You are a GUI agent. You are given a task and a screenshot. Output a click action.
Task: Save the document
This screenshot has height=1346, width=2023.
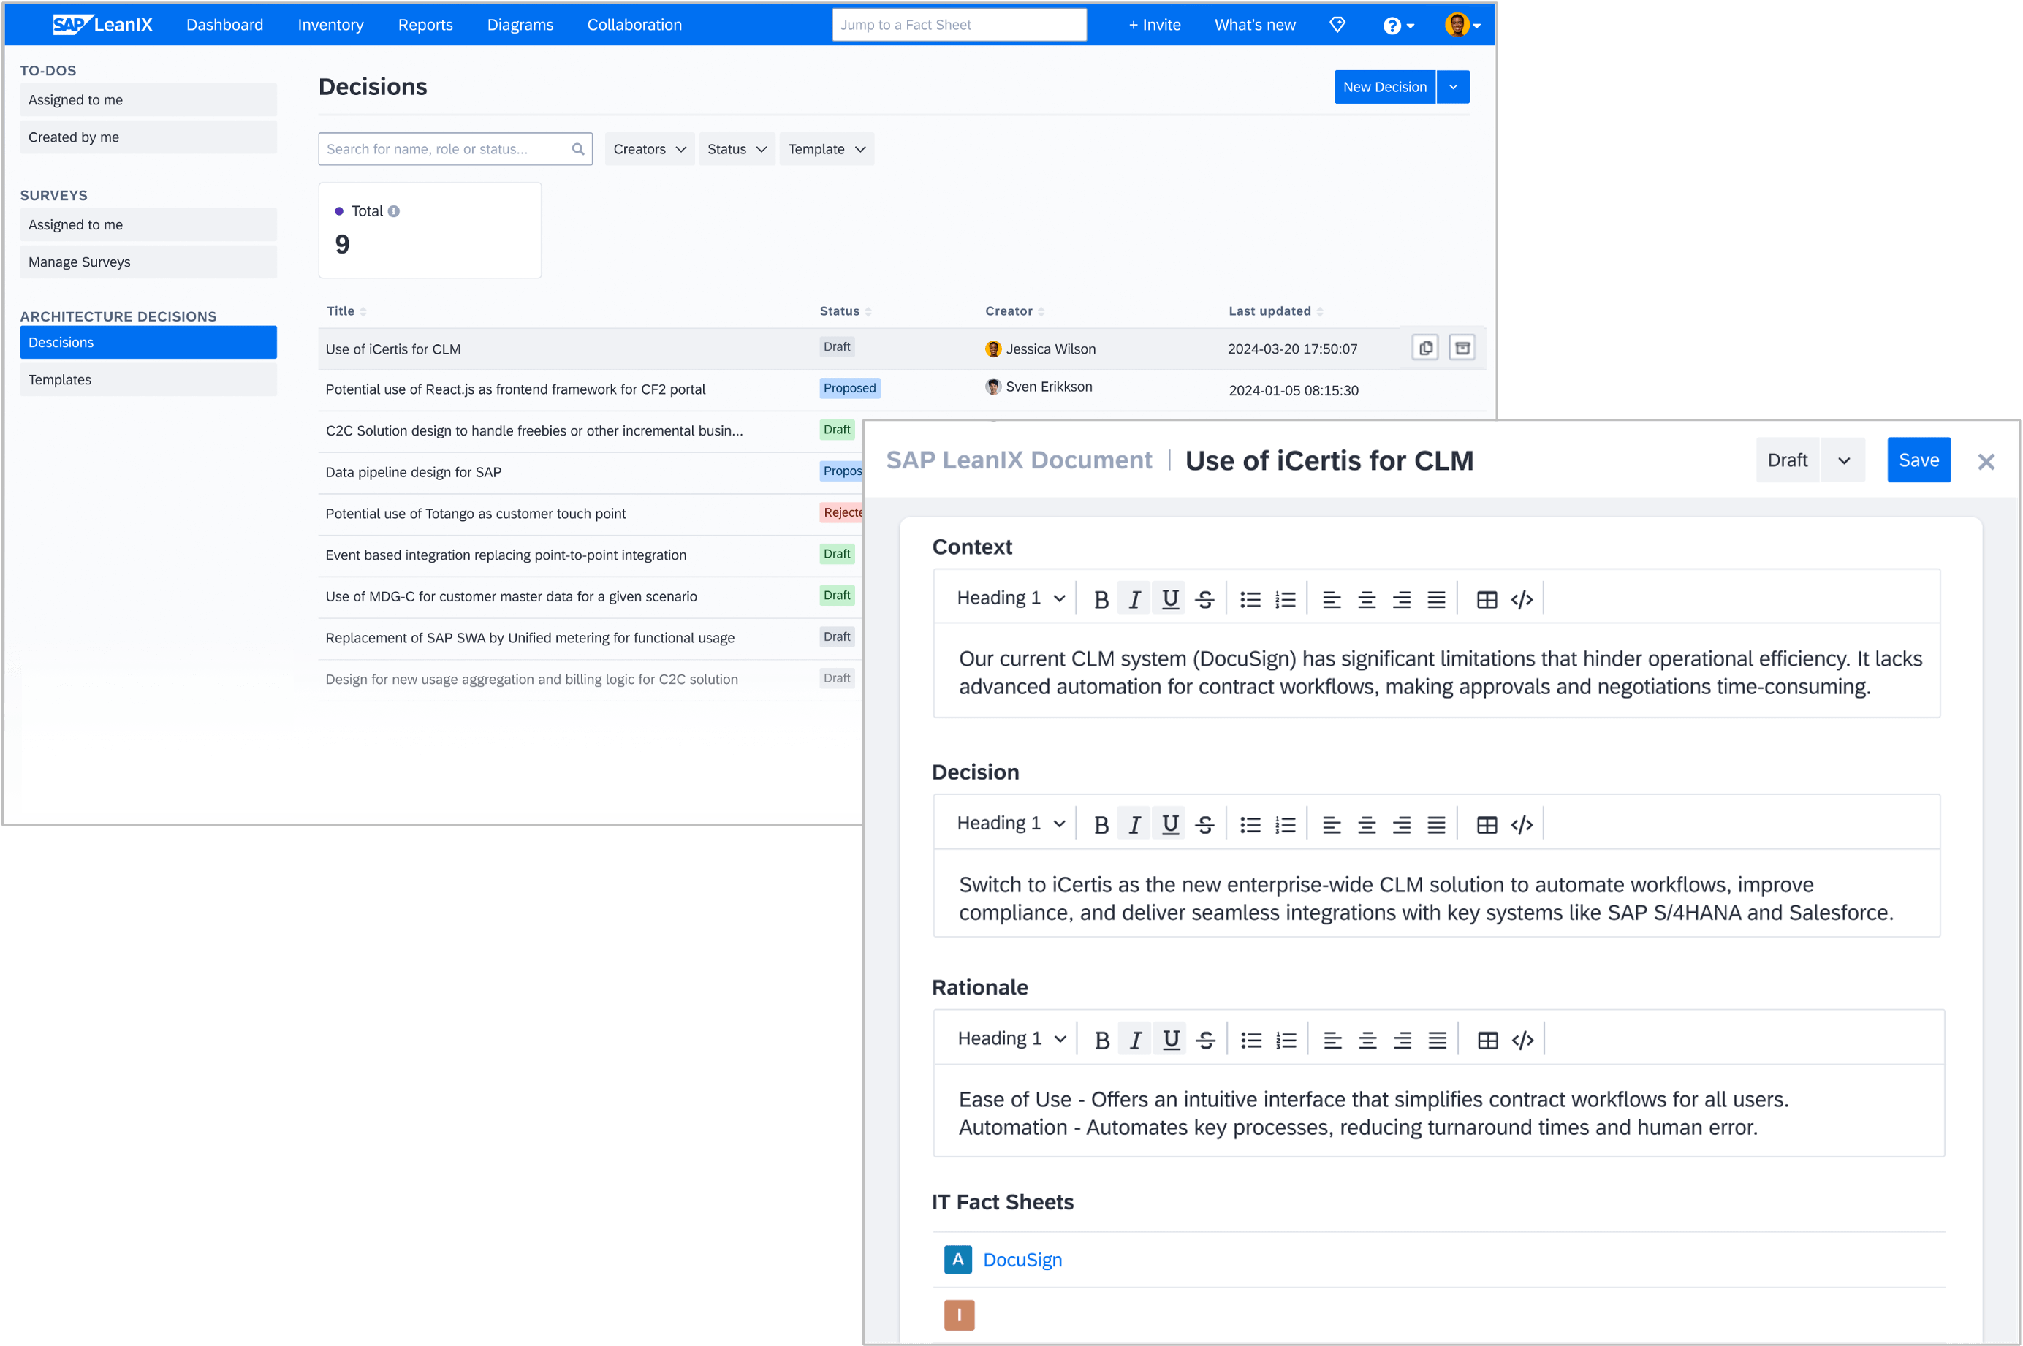point(1918,460)
